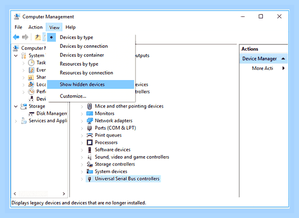Click the Storage controllers icon
This screenshot has width=299, height=218.
click(x=90, y=164)
